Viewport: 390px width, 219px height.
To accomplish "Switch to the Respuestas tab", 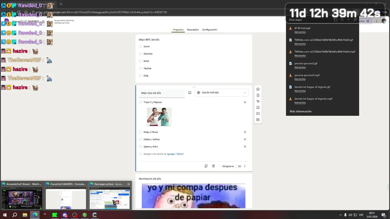I will point(193,30).
